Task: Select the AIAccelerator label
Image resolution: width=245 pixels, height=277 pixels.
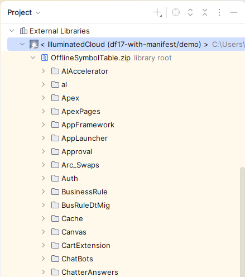Action: coord(85,71)
